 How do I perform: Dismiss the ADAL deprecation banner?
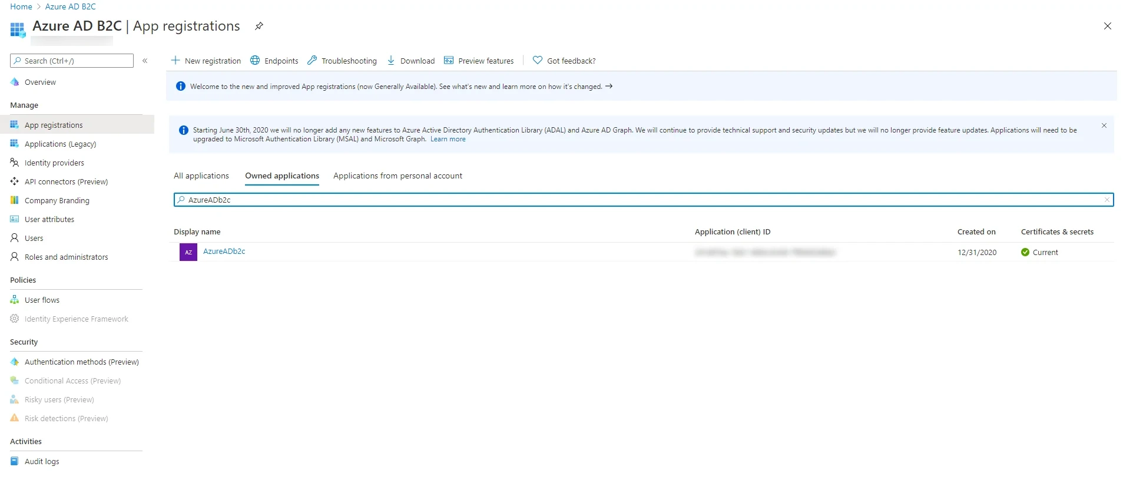[1104, 125]
